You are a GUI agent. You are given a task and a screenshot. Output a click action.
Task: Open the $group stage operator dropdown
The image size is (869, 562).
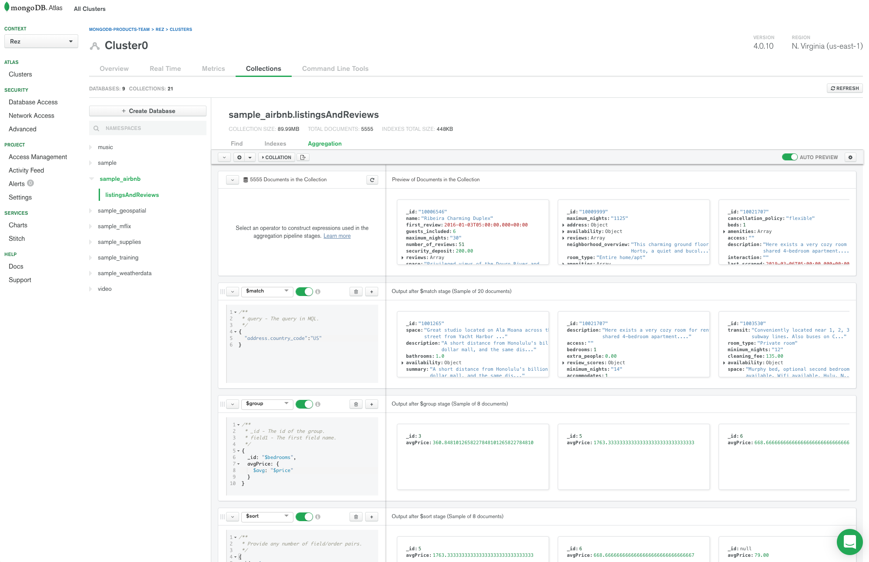point(267,404)
